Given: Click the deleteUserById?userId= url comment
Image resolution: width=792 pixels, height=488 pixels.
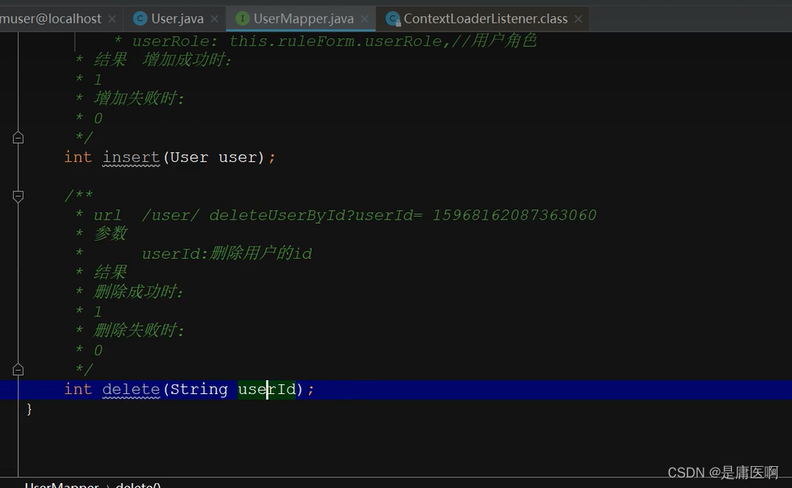Looking at the screenshot, I should coord(316,216).
